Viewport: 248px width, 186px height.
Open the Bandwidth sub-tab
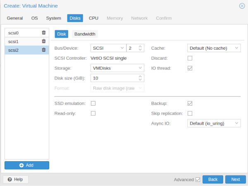85,34
